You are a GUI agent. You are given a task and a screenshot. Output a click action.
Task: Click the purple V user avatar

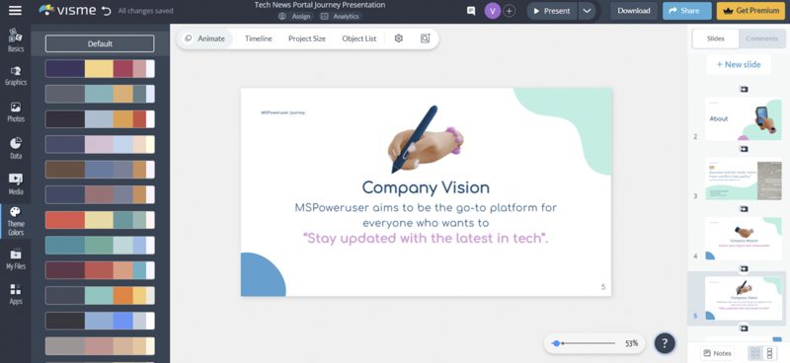point(492,11)
